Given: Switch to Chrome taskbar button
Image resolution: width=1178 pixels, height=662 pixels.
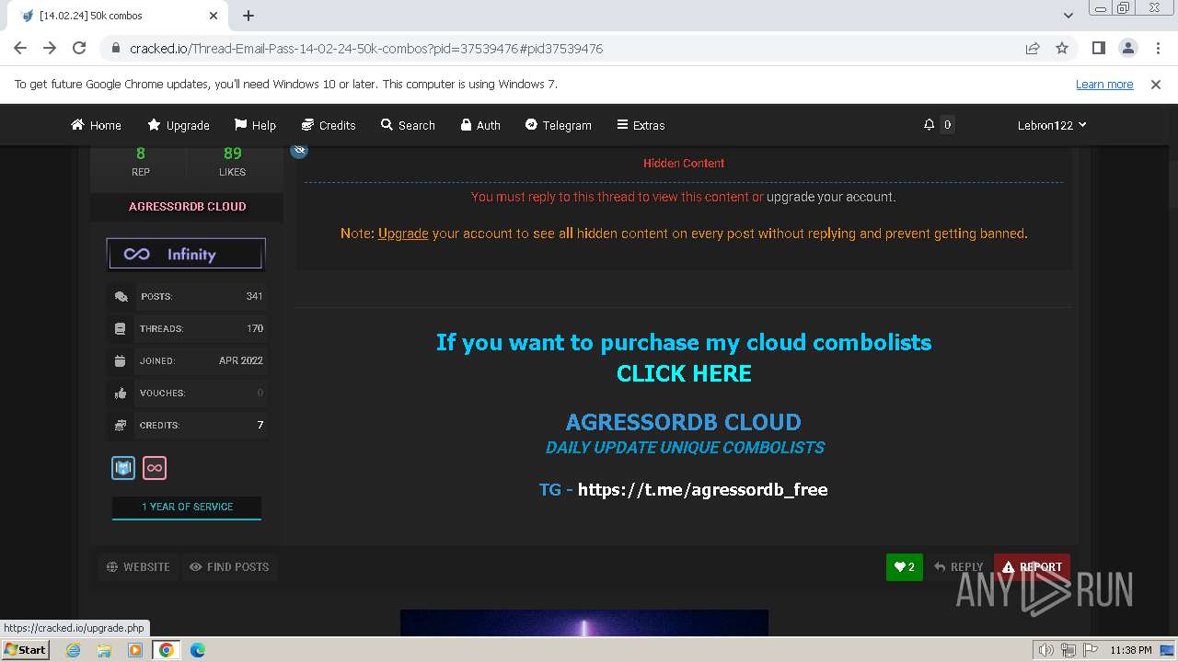Looking at the screenshot, I should [x=166, y=650].
